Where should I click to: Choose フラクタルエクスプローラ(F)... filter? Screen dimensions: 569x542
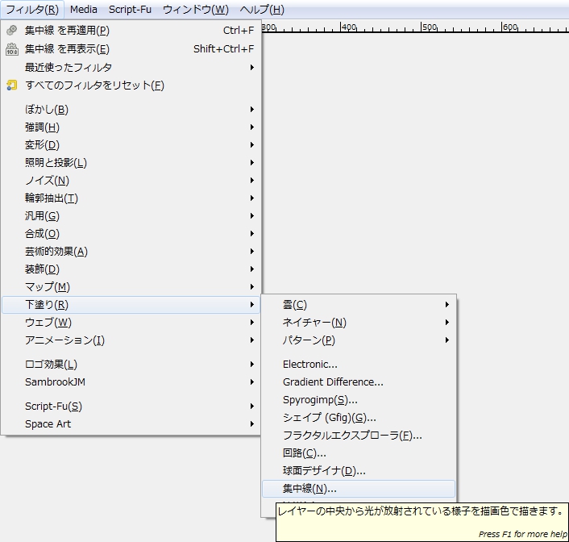tap(359, 436)
